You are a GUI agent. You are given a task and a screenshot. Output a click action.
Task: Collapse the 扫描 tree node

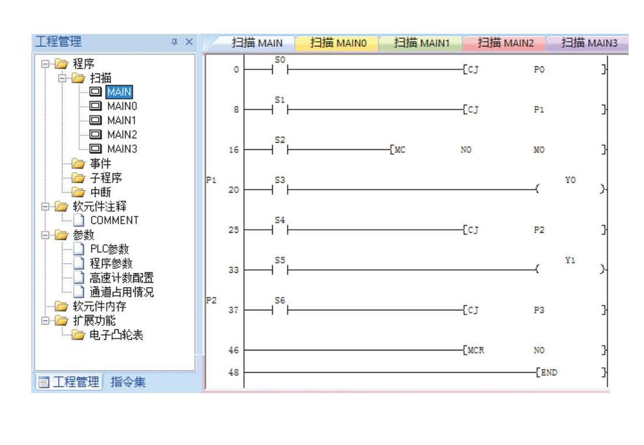[x=62, y=77]
